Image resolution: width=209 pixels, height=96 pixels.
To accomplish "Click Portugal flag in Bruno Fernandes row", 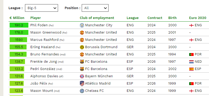I will pyautogui.click(x=191, y=54).
